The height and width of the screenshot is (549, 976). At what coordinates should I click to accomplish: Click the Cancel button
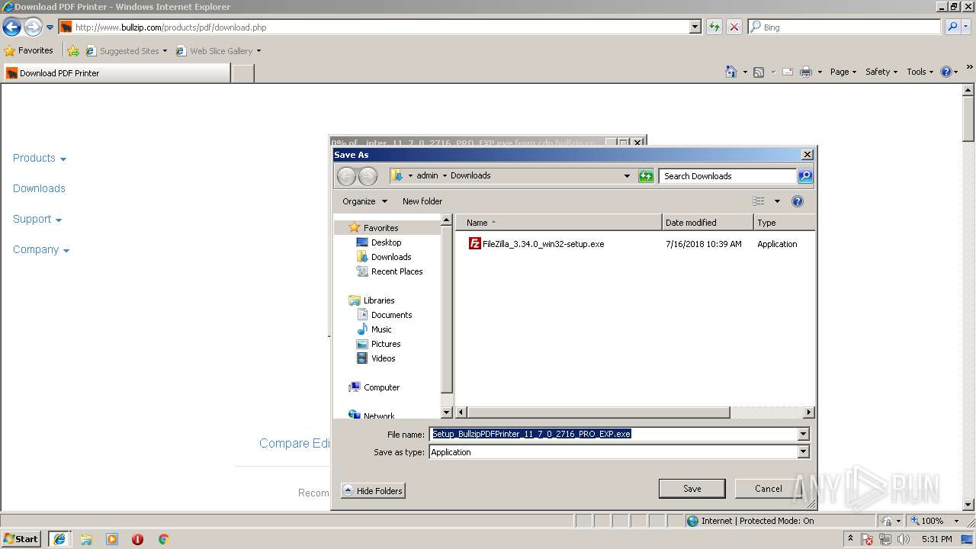coord(768,489)
